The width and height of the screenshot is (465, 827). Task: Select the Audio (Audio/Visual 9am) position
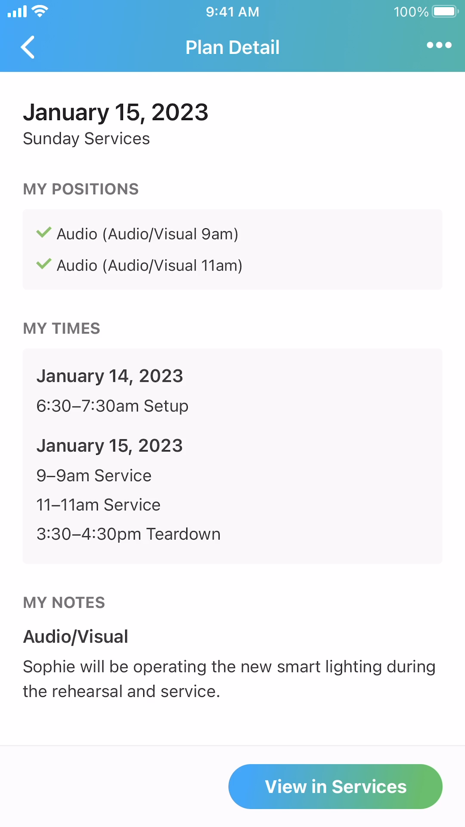[147, 234]
